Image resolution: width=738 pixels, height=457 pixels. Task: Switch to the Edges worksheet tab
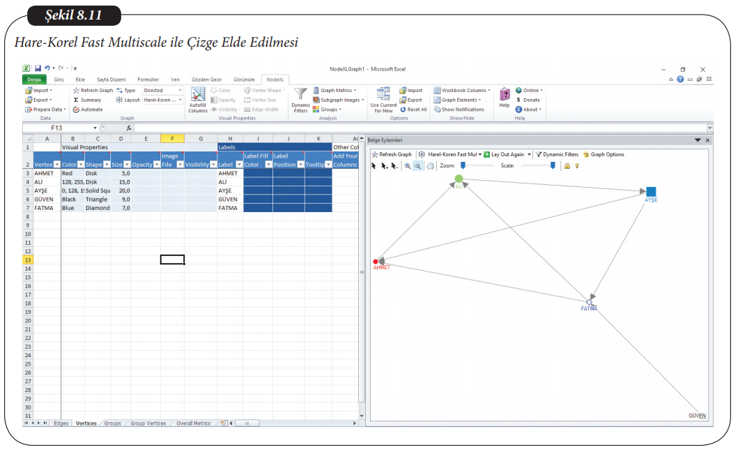pyautogui.click(x=61, y=424)
